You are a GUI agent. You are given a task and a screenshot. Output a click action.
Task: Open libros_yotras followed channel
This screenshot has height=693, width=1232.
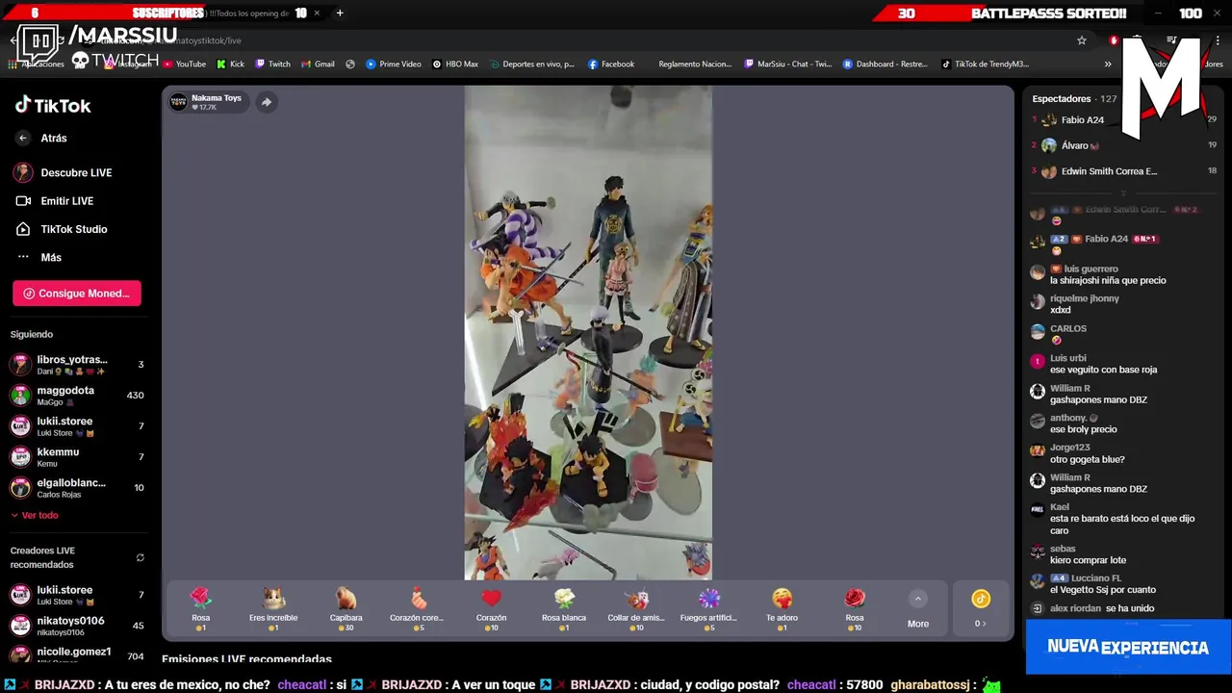pos(77,365)
